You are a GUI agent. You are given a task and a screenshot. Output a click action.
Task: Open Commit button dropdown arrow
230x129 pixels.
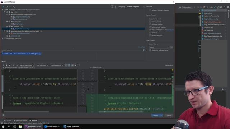[161, 115]
